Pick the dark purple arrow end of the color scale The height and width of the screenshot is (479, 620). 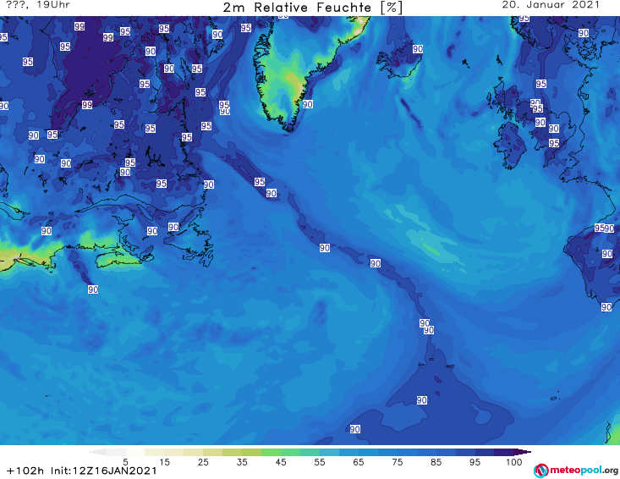tap(523, 452)
